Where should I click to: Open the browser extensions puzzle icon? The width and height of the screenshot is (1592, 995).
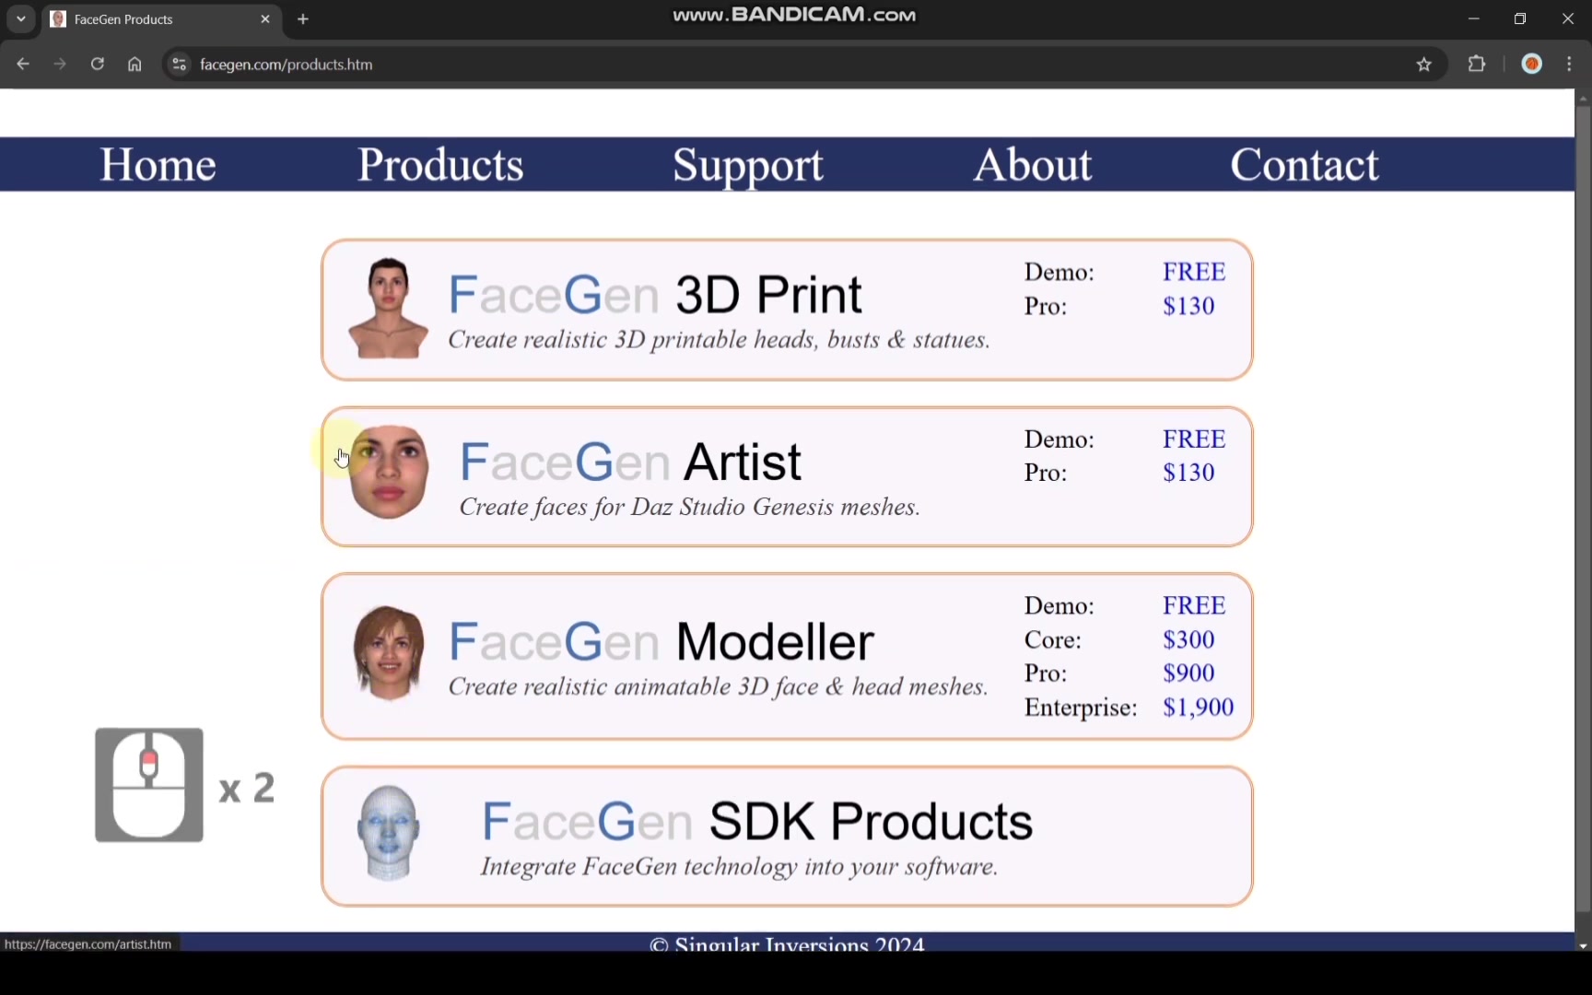[x=1477, y=64]
